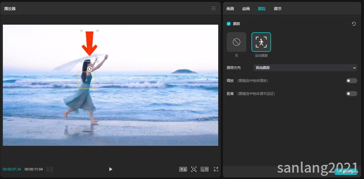Click the 原画 original quality button
The width and height of the screenshot is (364, 179).
coord(183,169)
